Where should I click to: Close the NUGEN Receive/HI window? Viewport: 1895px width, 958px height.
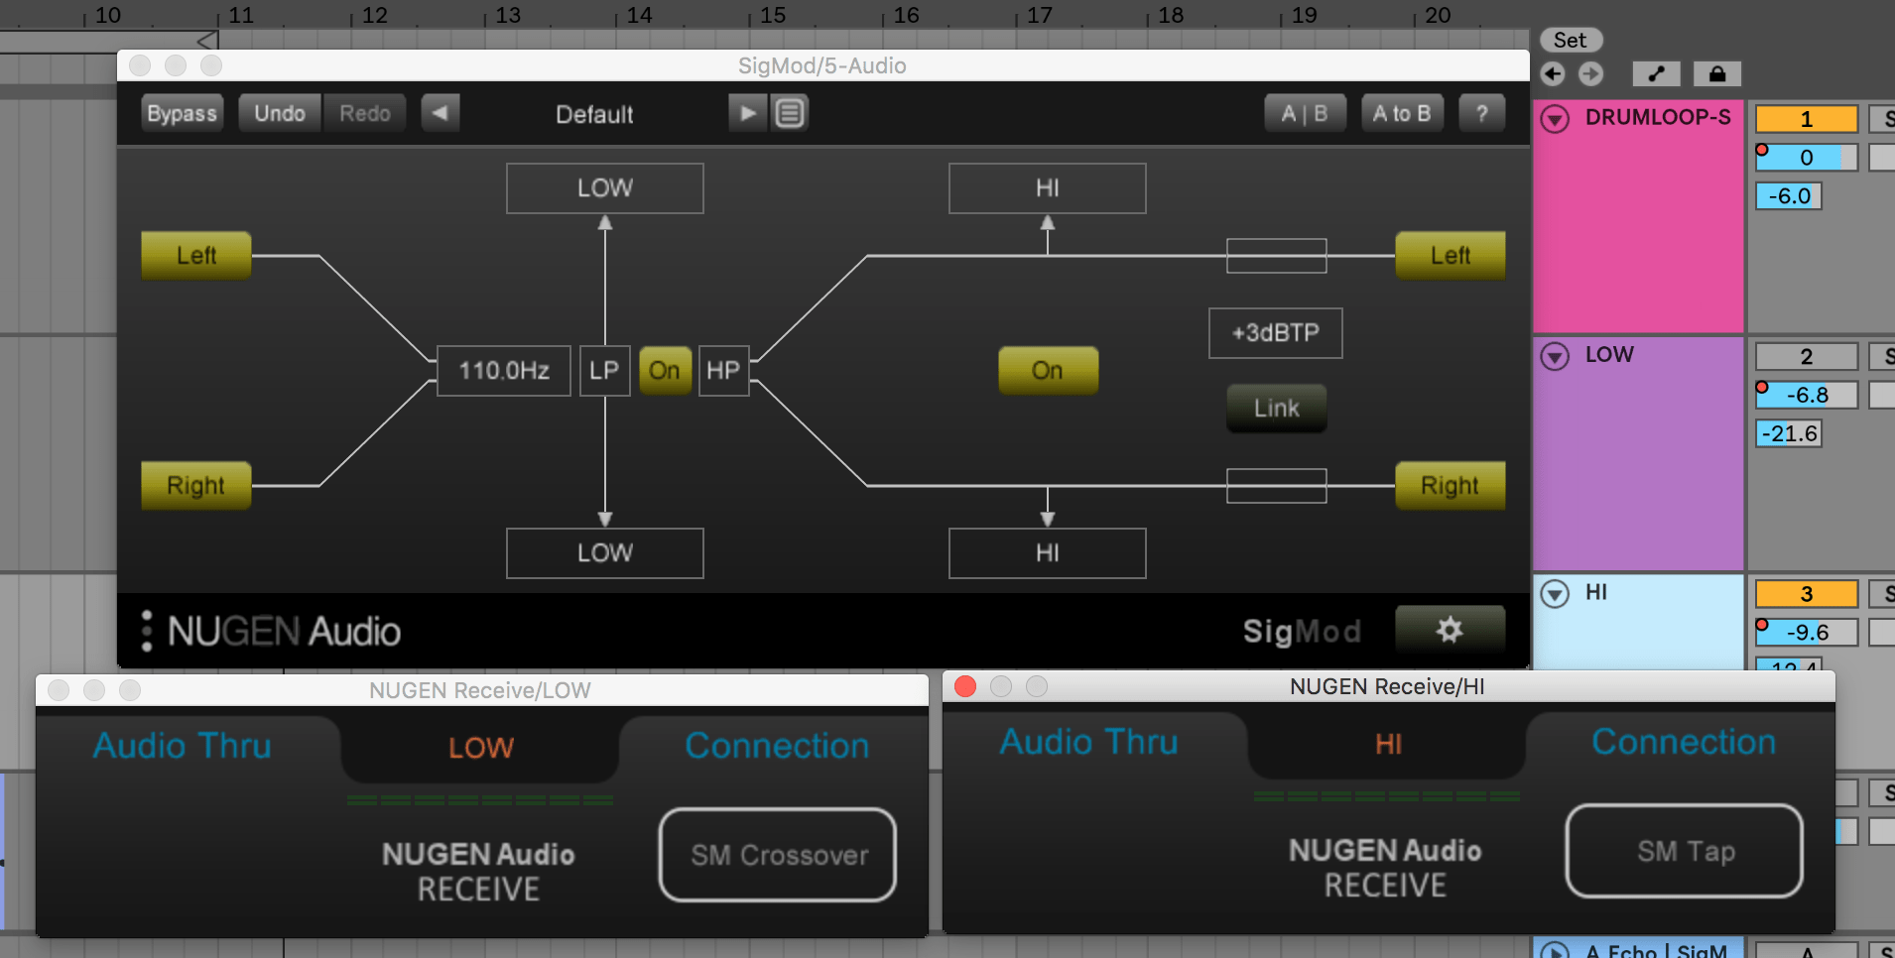tap(965, 686)
